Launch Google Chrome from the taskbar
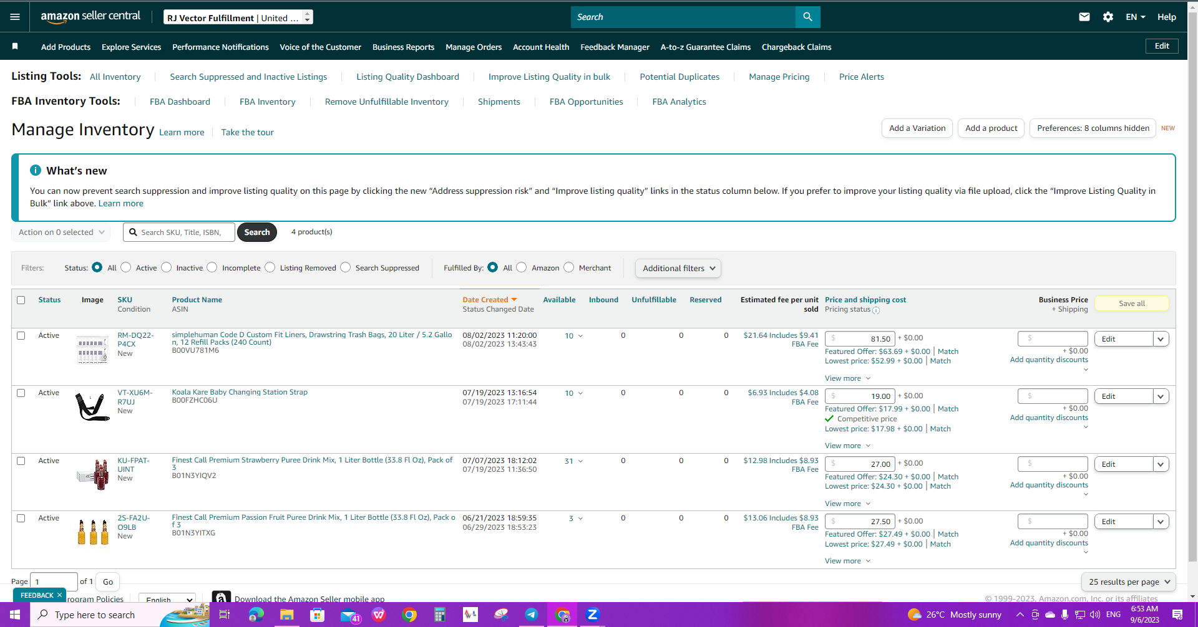The height and width of the screenshot is (627, 1198). 409,615
